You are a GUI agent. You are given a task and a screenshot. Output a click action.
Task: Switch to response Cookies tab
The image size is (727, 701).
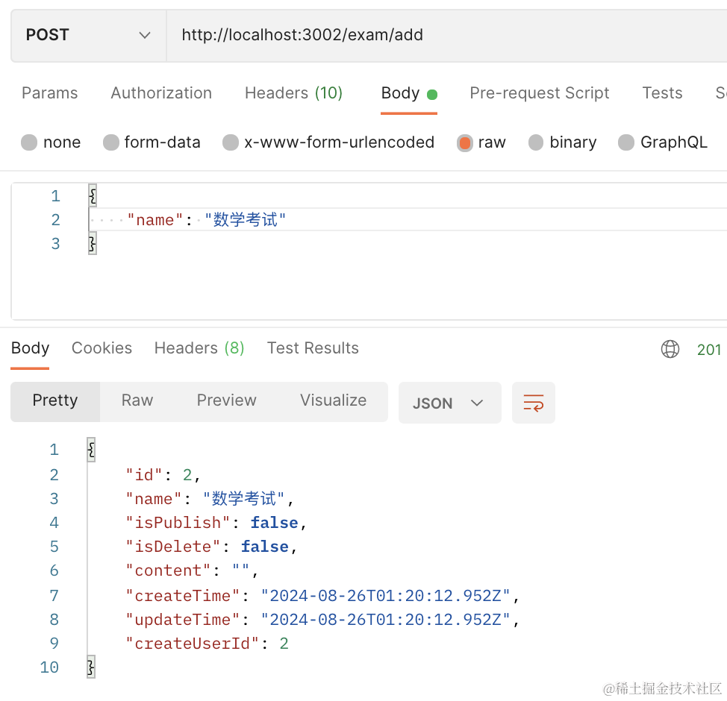tap(102, 348)
